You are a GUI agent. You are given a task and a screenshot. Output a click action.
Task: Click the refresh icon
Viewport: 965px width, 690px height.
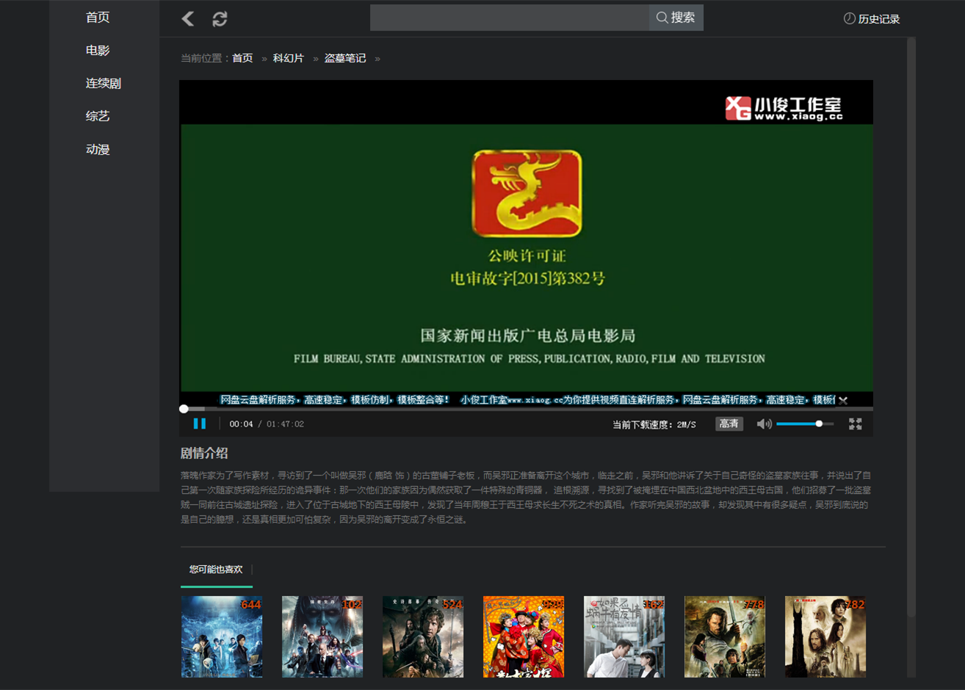[220, 19]
